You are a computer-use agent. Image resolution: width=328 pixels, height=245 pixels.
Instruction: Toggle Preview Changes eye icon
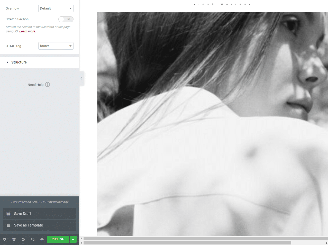tap(42, 239)
